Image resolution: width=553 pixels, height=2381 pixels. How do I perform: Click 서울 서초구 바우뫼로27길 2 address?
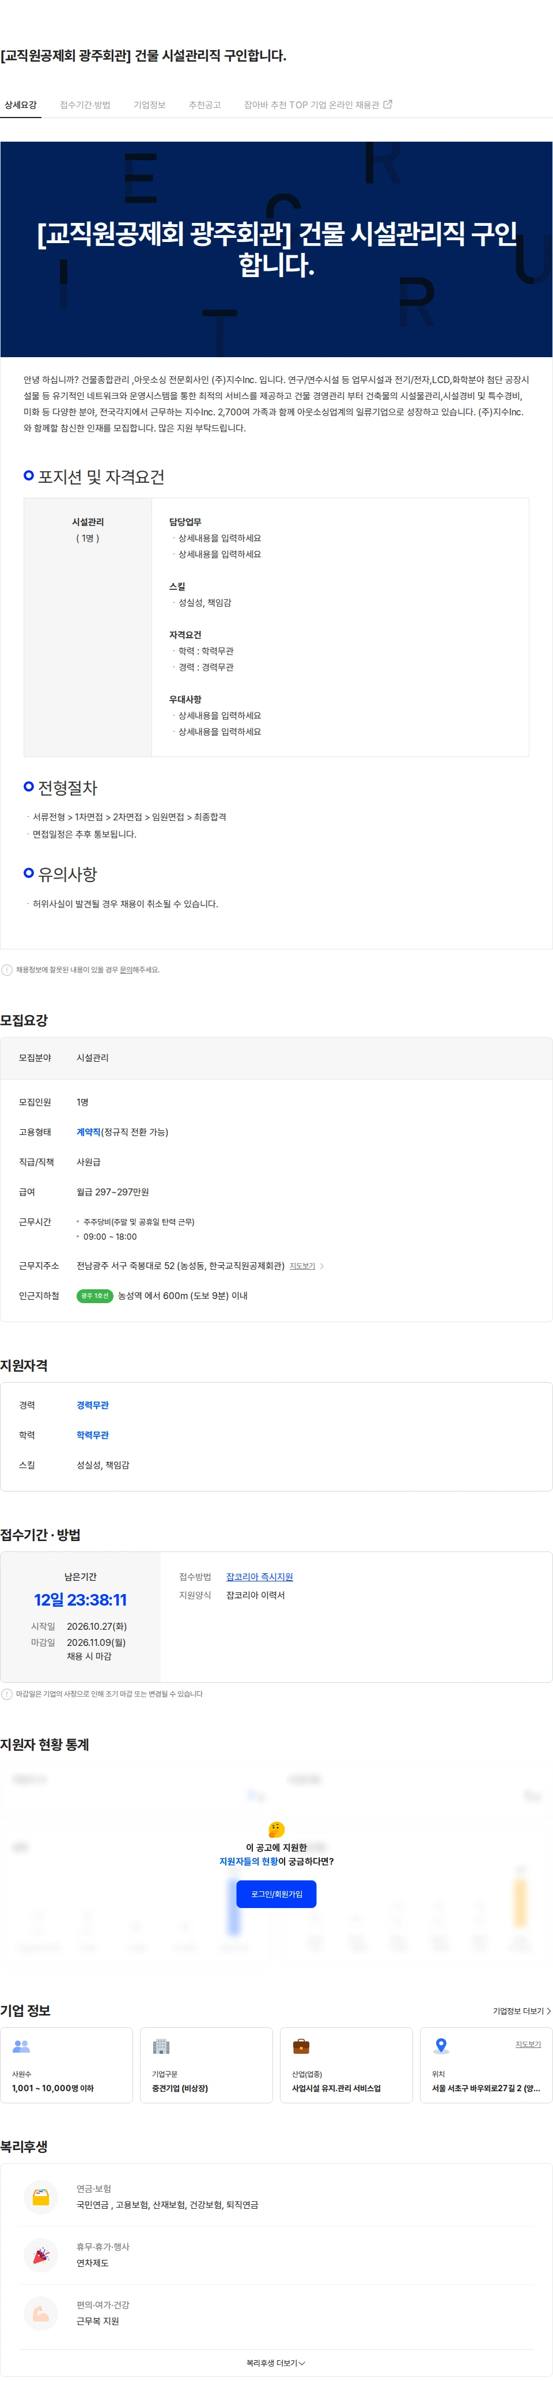[486, 2088]
